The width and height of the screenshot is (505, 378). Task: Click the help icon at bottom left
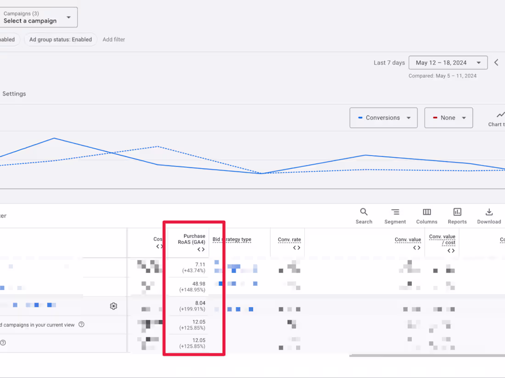[3, 343]
